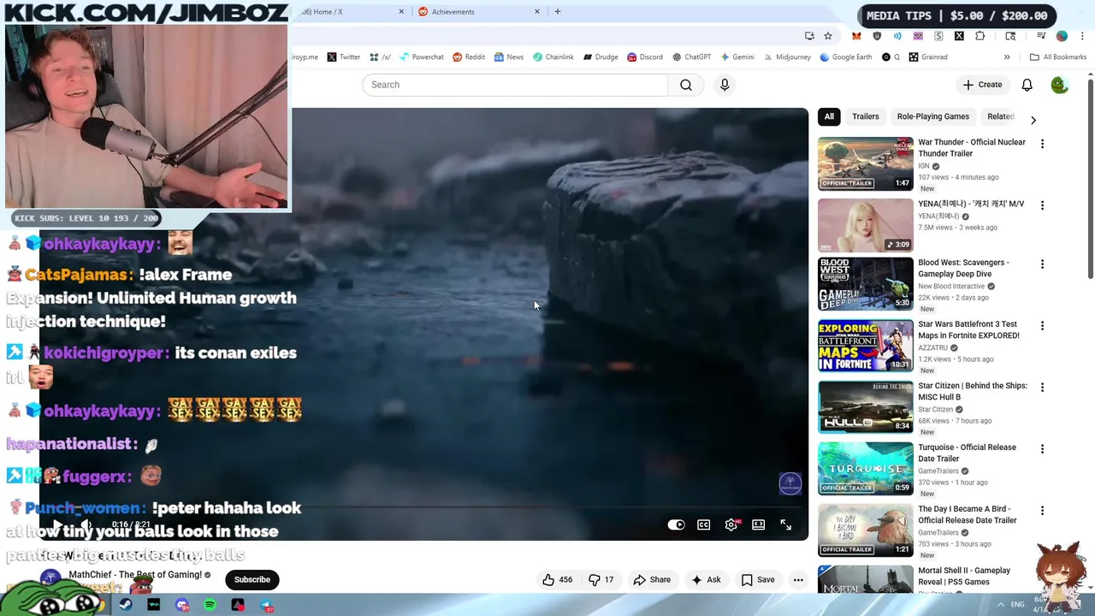
Task: Open video settings gear
Action: (x=731, y=524)
